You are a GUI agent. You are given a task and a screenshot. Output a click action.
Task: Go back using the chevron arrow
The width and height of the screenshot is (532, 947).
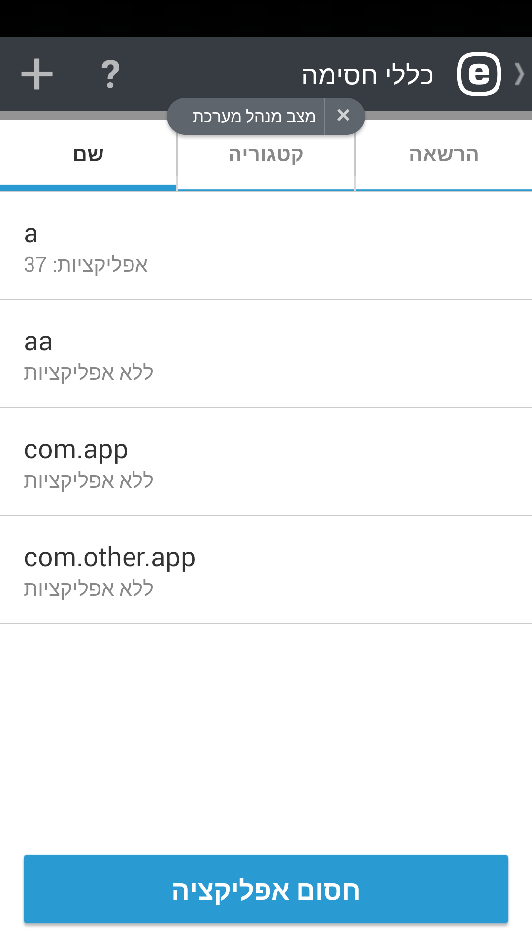(x=520, y=73)
